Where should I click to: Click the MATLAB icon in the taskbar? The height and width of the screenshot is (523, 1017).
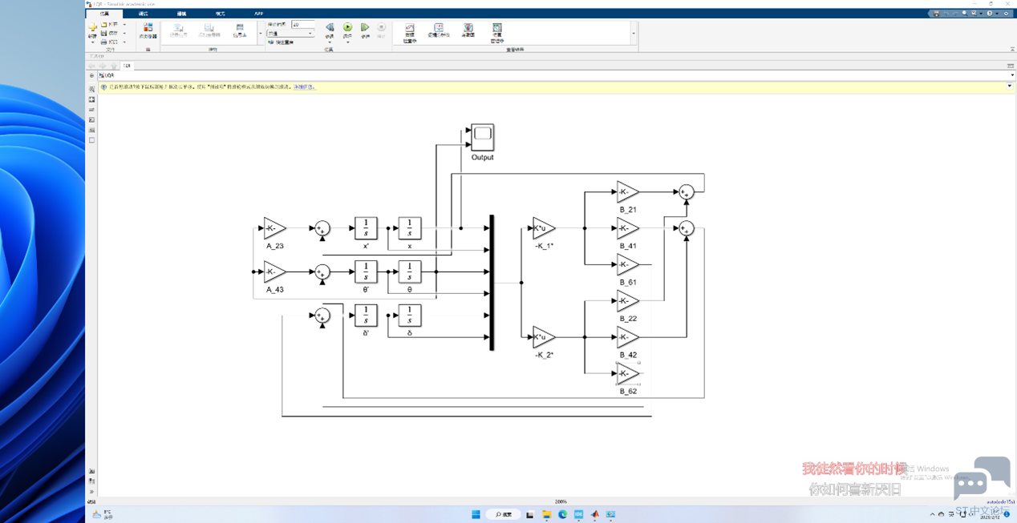click(595, 514)
